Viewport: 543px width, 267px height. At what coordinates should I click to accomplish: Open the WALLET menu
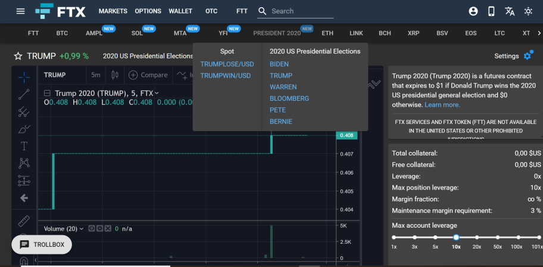click(180, 11)
